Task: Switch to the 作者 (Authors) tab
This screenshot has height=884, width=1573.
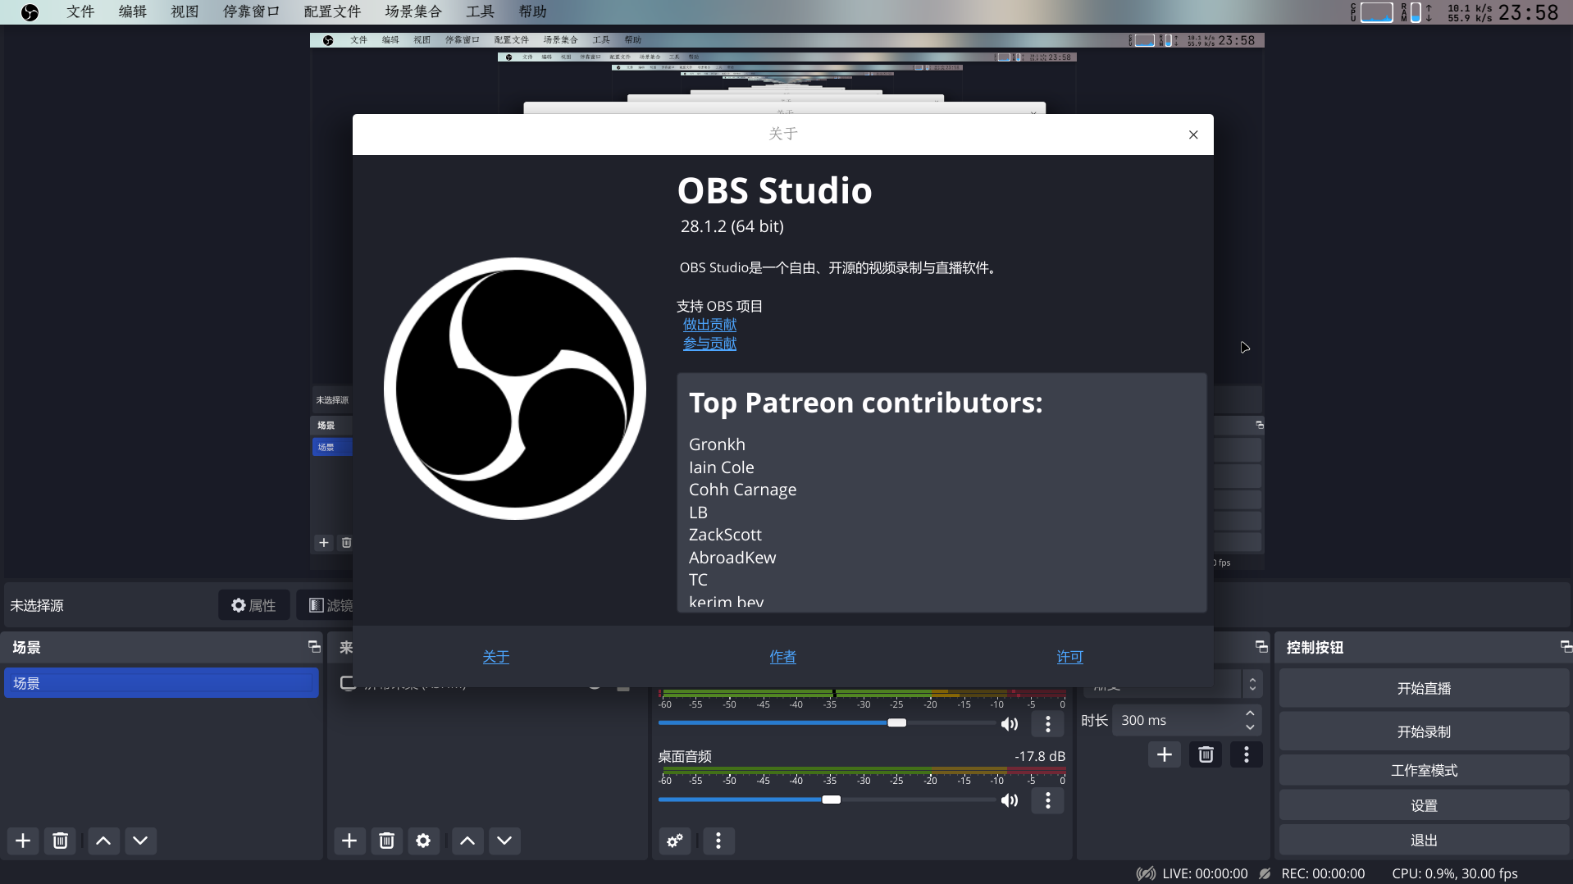Action: pos(782,657)
